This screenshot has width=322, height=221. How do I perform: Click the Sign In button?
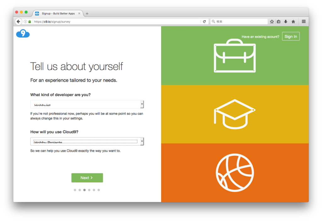(291, 36)
